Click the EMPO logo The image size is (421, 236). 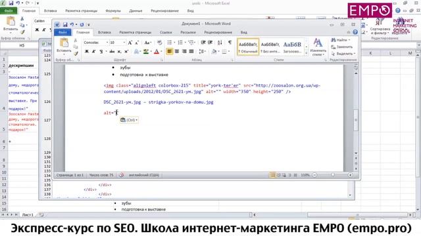tap(370, 10)
